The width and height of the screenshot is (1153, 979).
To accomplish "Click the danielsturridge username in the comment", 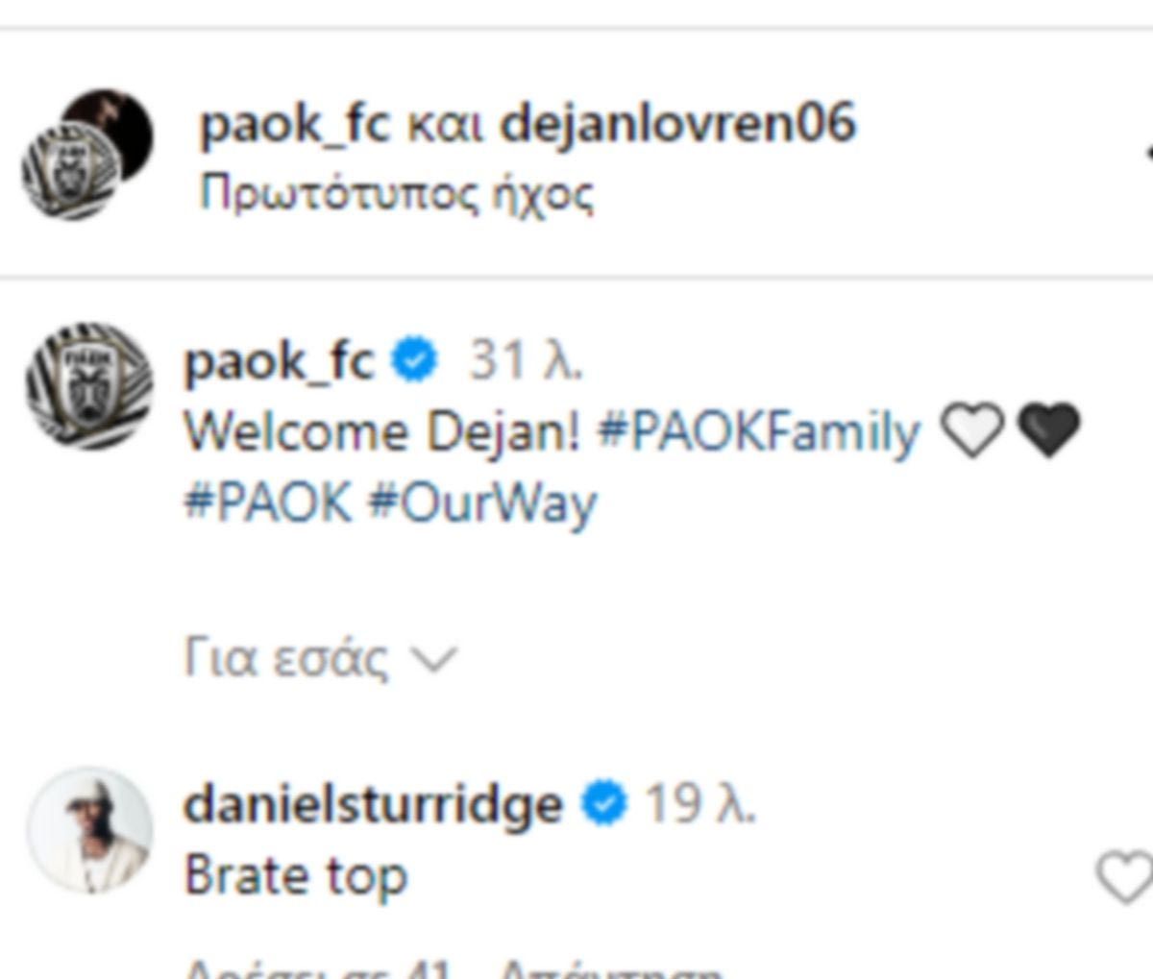I will click(x=373, y=804).
